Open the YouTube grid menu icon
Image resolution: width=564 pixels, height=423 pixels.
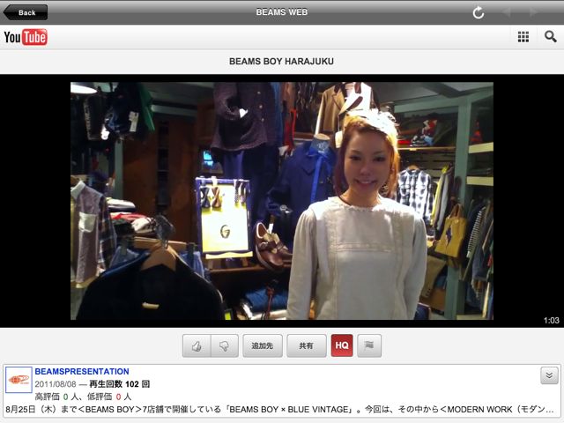click(523, 37)
